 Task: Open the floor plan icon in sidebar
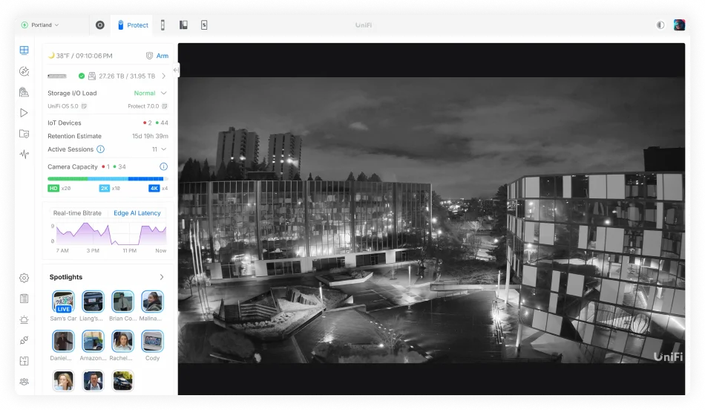pyautogui.click(x=24, y=361)
